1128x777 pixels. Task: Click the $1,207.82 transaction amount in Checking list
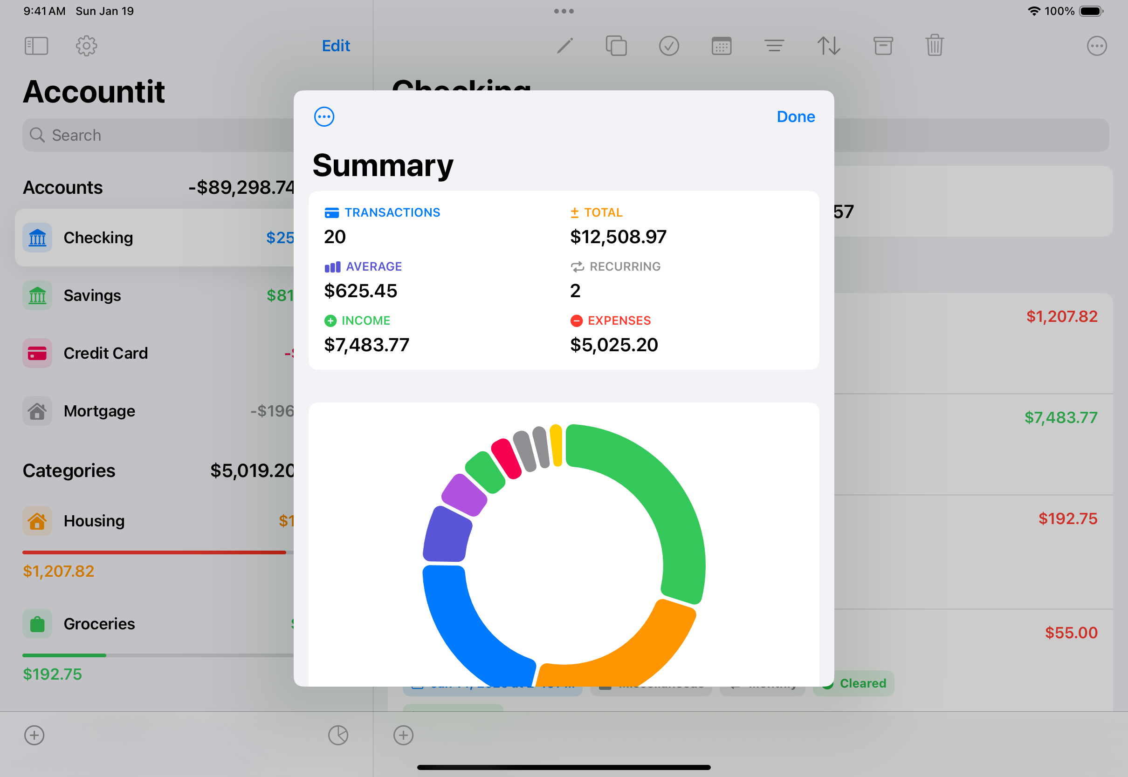1061,316
